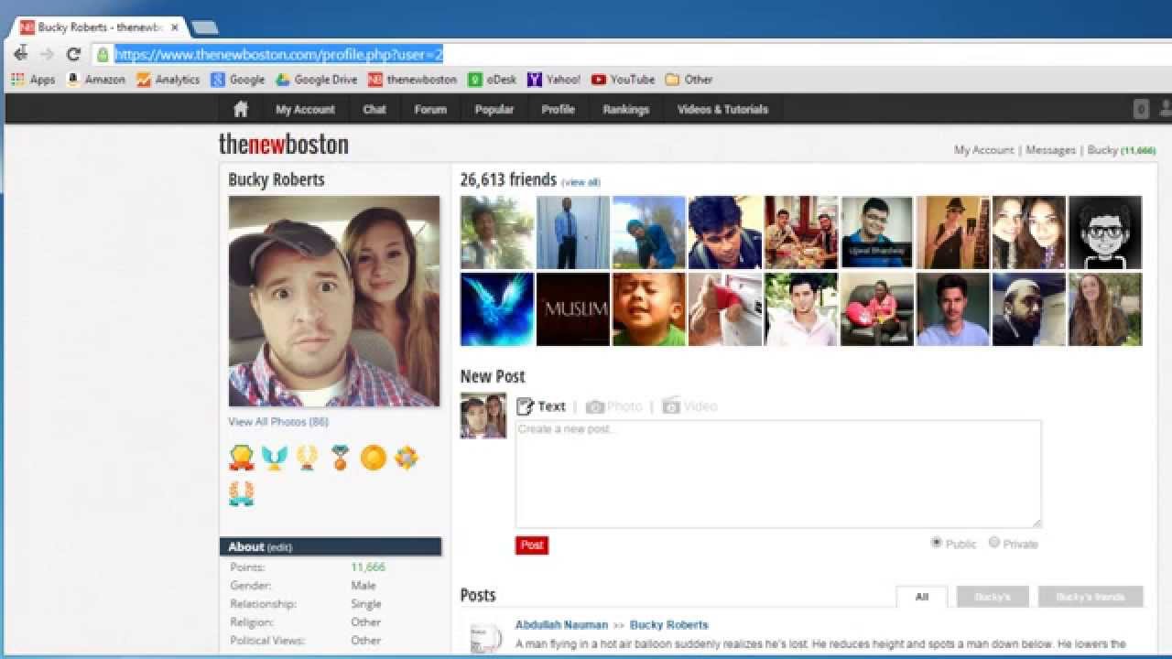Close the Bucky Roberts browser tab

coord(175,27)
